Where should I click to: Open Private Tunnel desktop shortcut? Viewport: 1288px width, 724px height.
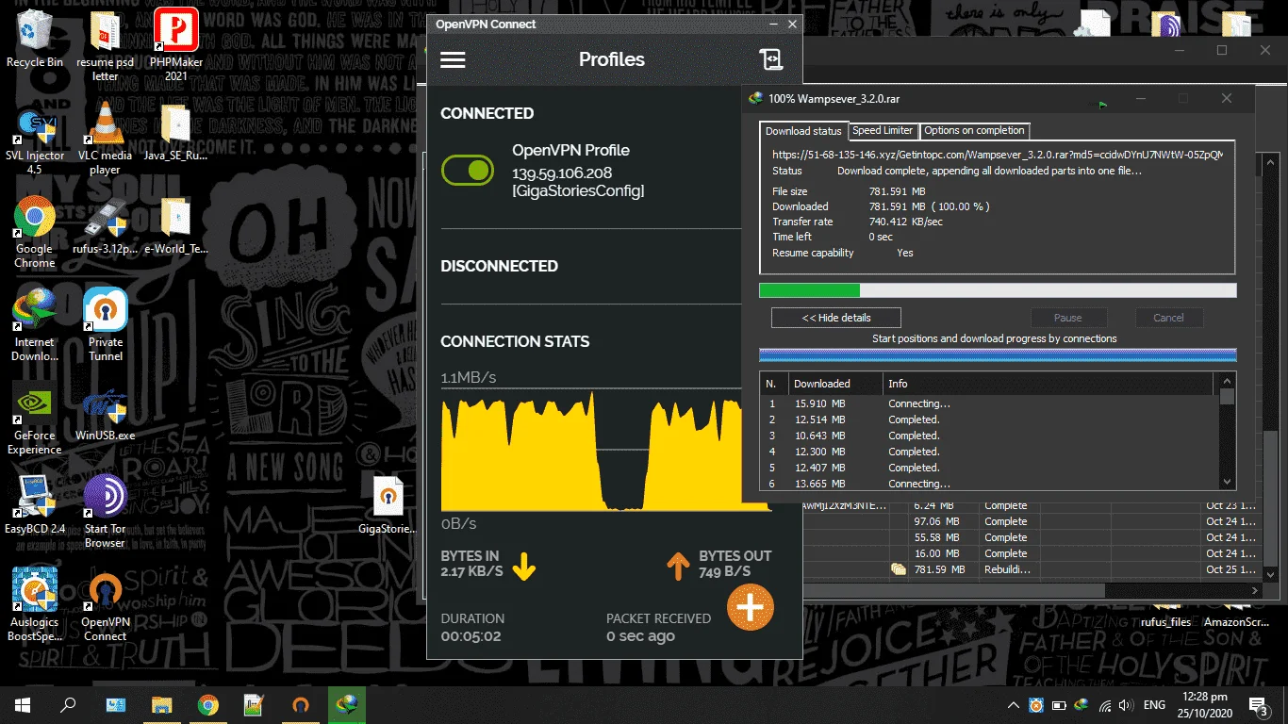[105, 326]
